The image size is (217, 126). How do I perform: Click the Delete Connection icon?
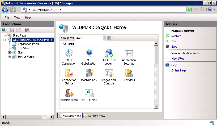(x=27, y=30)
